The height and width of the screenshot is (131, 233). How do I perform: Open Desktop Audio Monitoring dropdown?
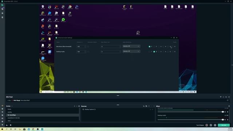pyautogui.click(x=131, y=51)
